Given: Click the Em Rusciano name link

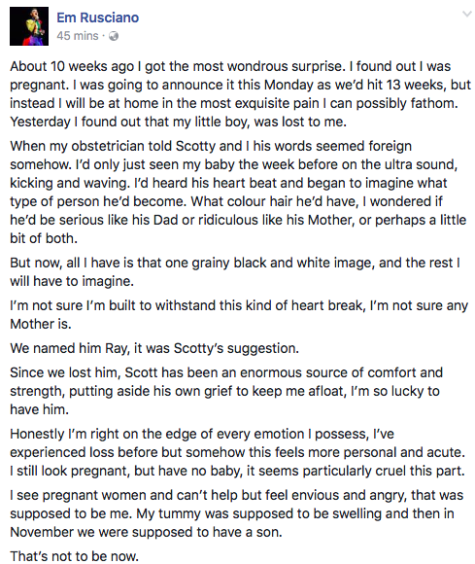Looking at the screenshot, I should (98, 18).
